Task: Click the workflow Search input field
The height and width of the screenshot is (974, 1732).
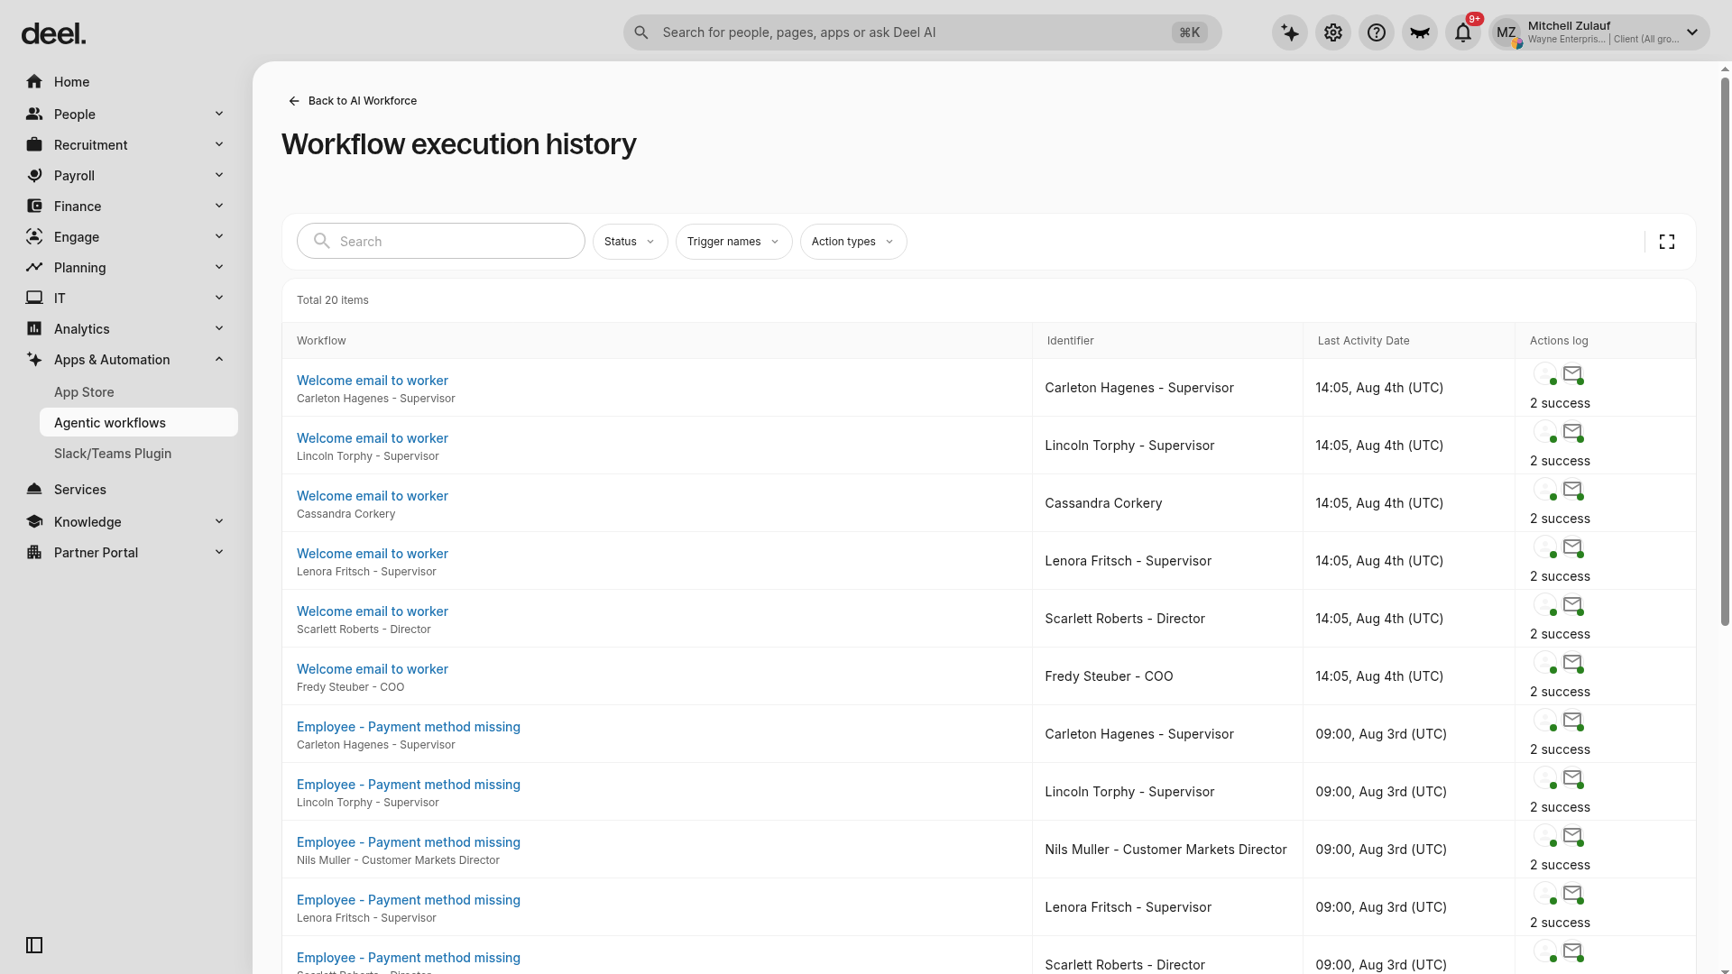Action: point(441,241)
